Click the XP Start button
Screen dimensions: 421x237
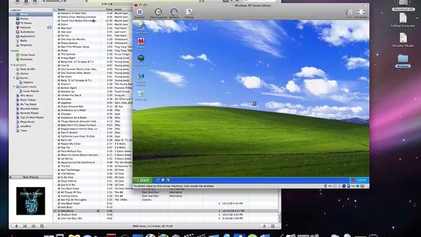pos(143,180)
